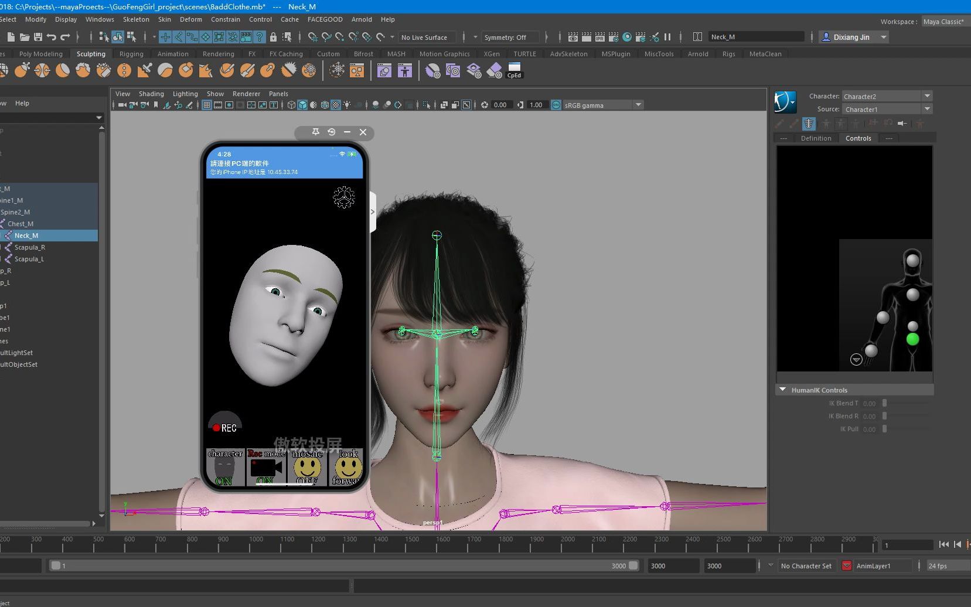971x607 pixels.
Task: Click the Save scene icon
Action: point(38,37)
